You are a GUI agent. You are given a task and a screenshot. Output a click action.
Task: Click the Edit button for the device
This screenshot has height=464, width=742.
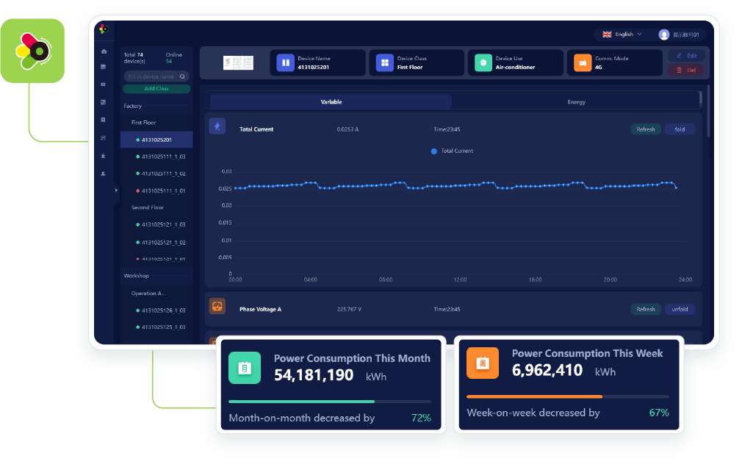coord(686,56)
